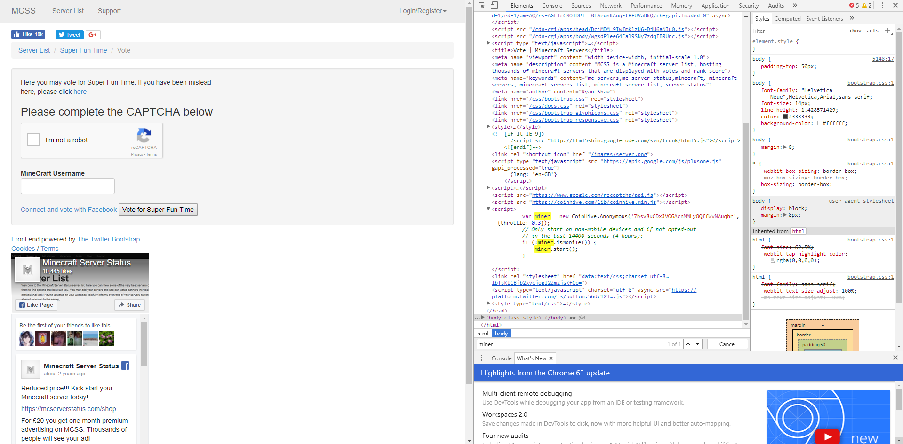Click Vote for Super Fun Time button

pyautogui.click(x=158, y=210)
